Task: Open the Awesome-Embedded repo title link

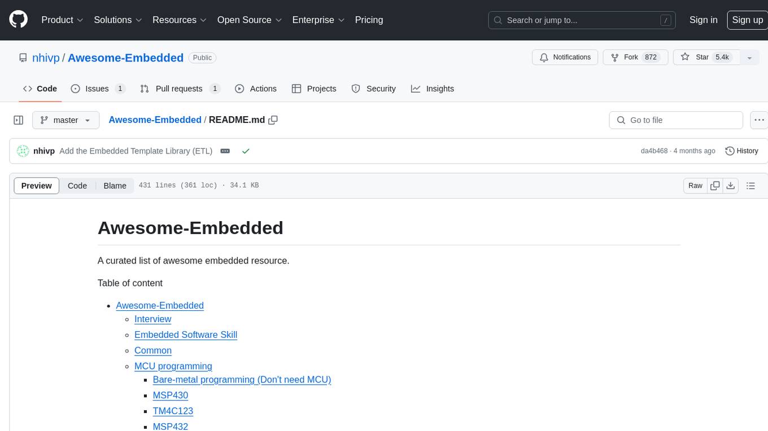Action: [x=125, y=58]
